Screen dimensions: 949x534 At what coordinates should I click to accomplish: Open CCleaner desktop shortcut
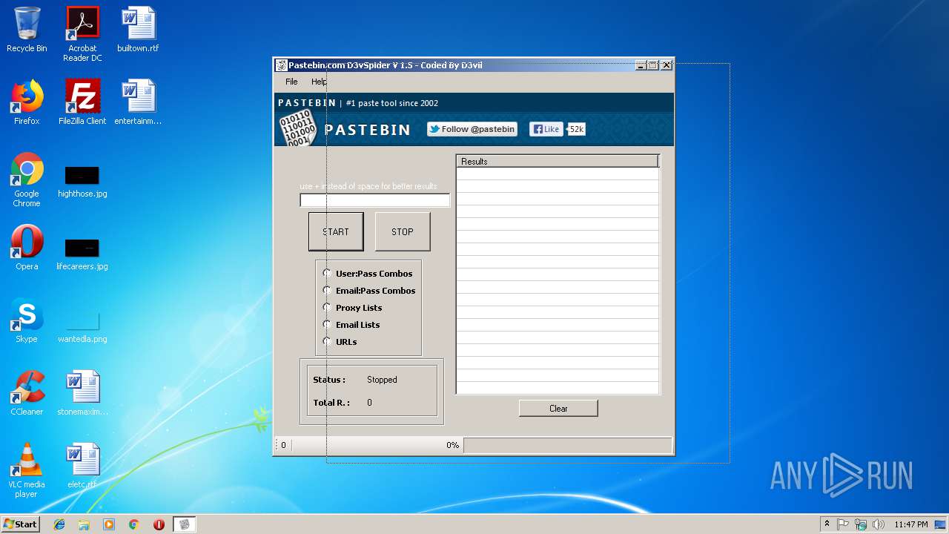(27, 393)
